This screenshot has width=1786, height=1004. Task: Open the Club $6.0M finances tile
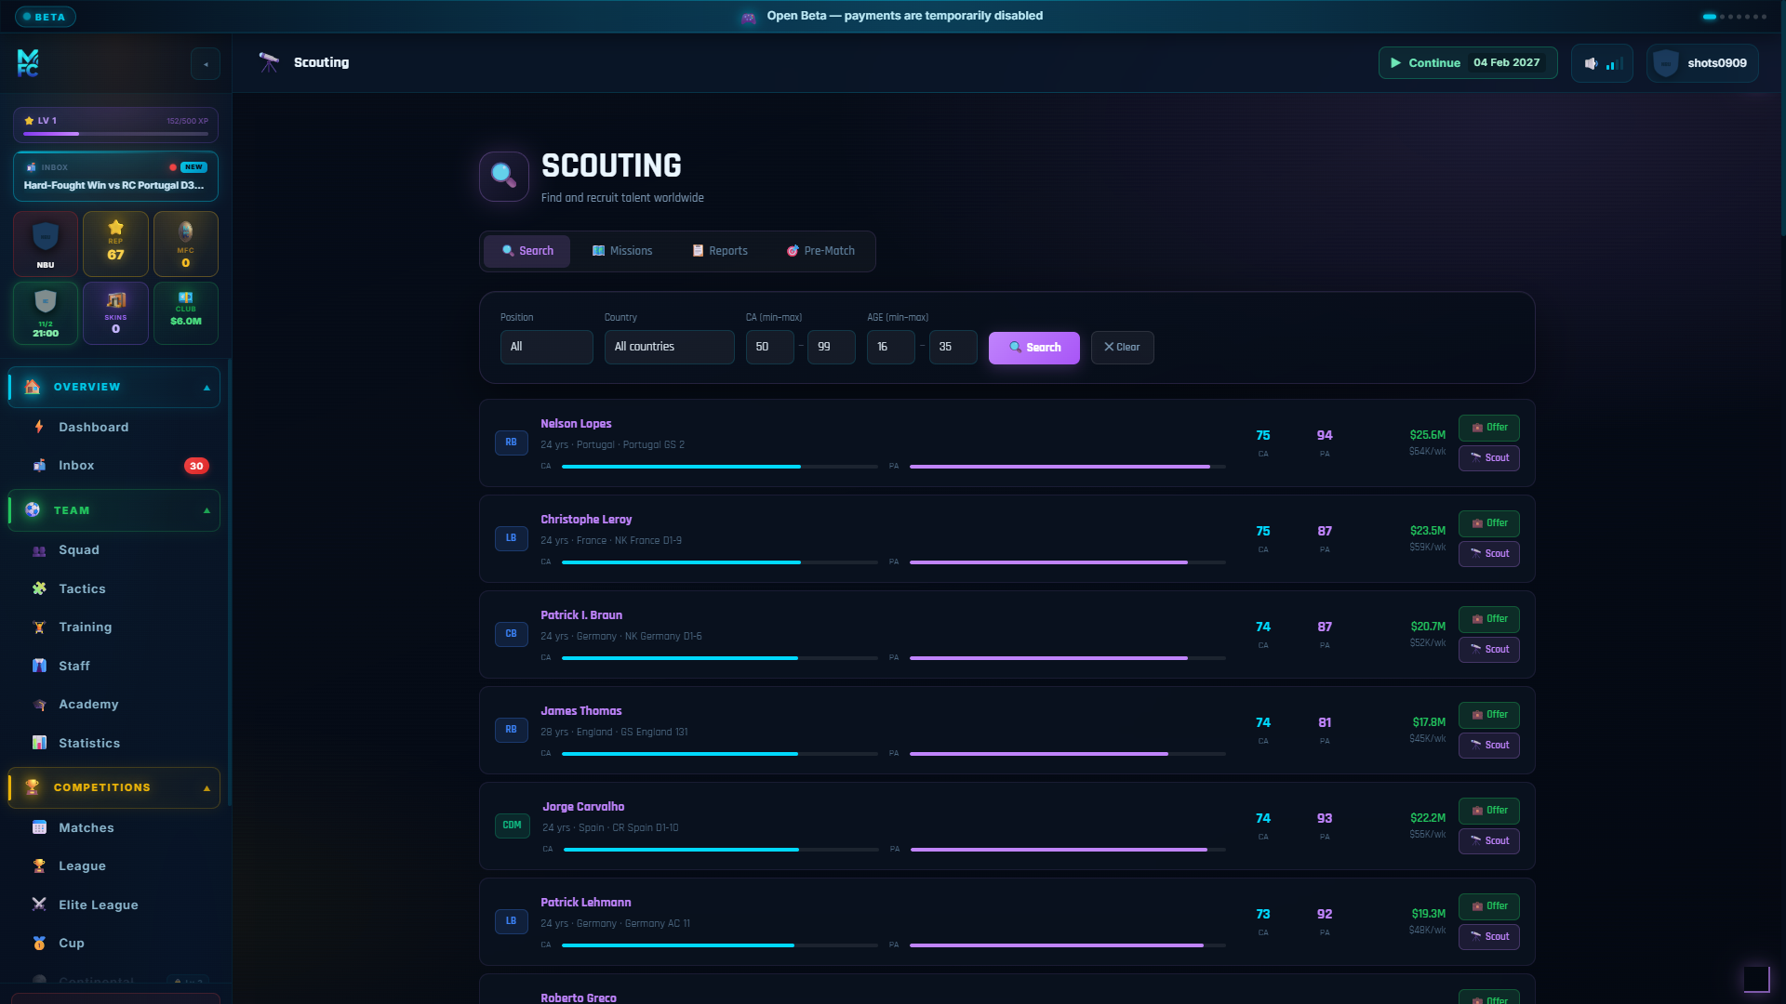coord(186,313)
